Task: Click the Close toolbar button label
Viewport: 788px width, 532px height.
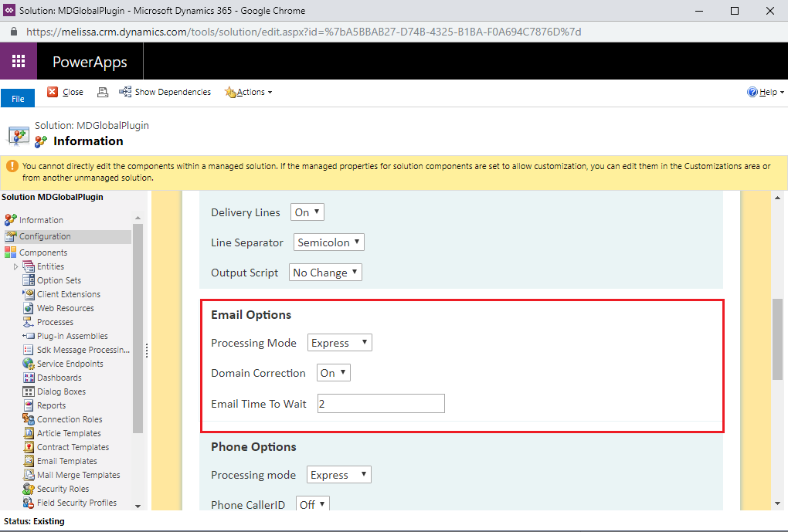Action: click(x=73, y=92)
